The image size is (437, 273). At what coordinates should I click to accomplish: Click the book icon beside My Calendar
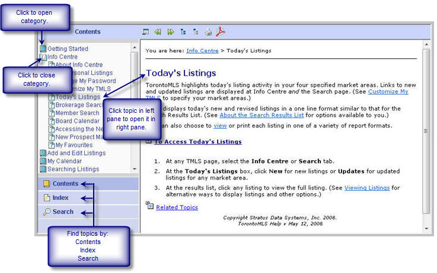pos(43,161)
